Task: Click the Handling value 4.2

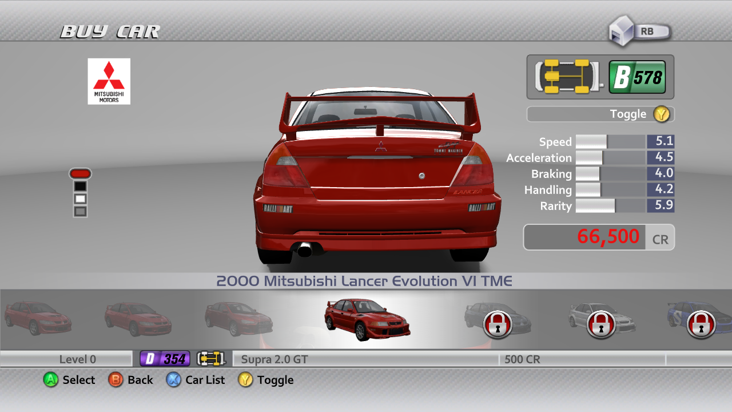Action: point(661,190)
